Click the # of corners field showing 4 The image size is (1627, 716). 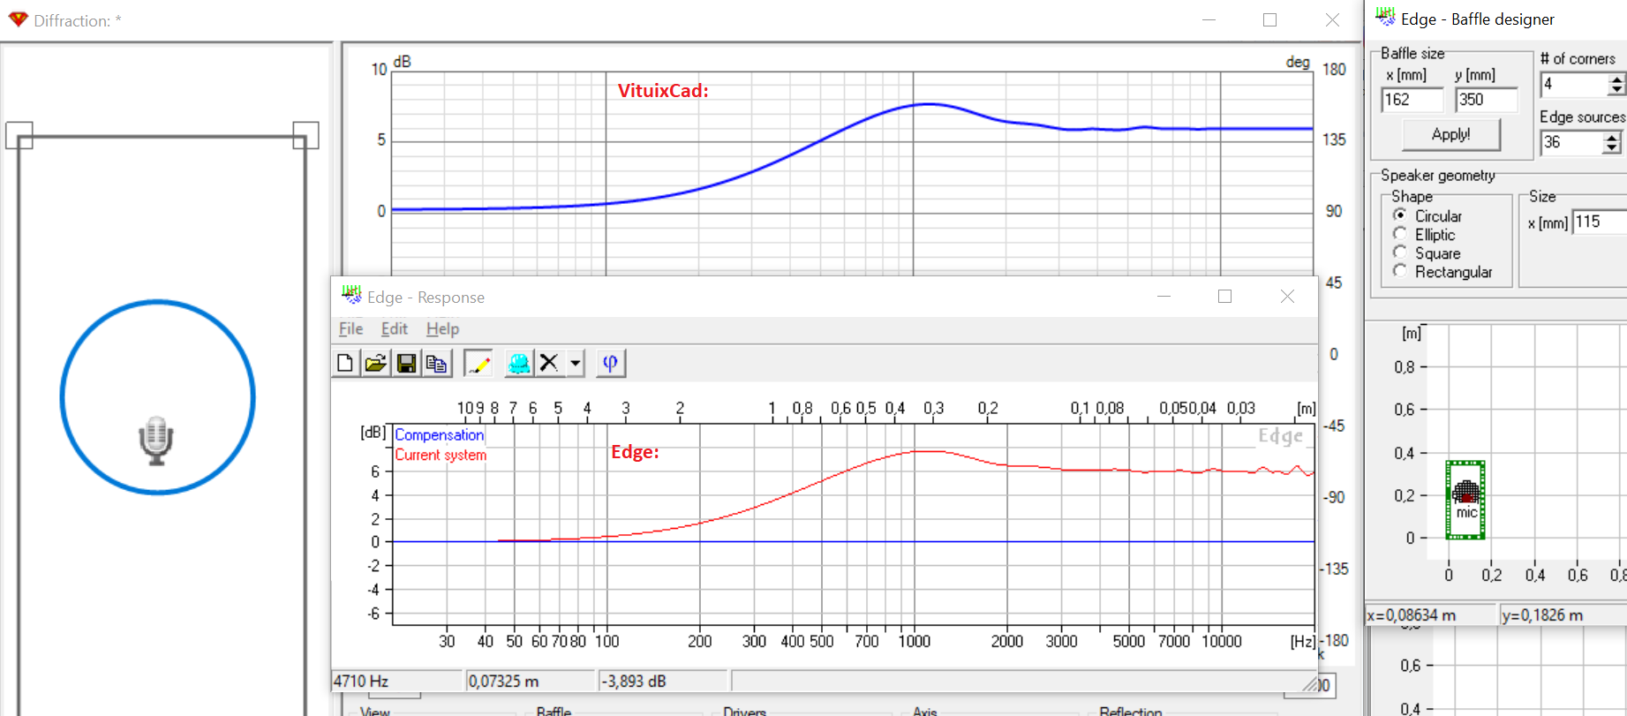click(x=1575, y=85)
